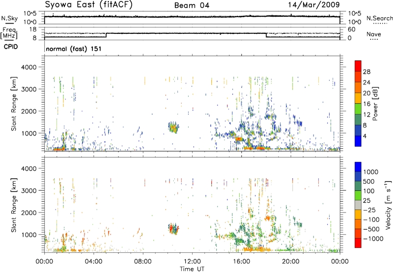Click the 'Beam 04' label
This screenshot has width=393, height=272.
(x=192, y=5)
